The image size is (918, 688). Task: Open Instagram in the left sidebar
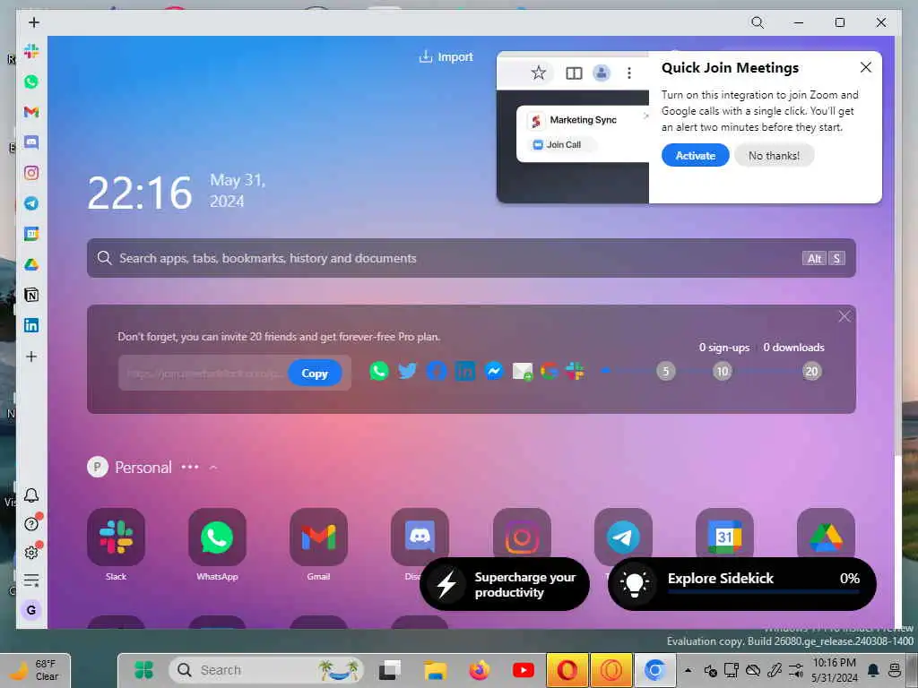pos(31,173)
